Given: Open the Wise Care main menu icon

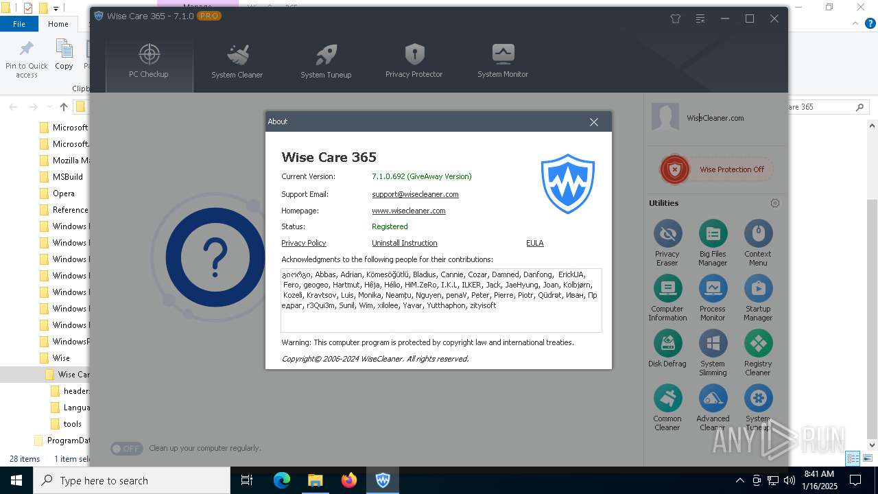Looking at the screenshot, I should (x=700, y=19).
